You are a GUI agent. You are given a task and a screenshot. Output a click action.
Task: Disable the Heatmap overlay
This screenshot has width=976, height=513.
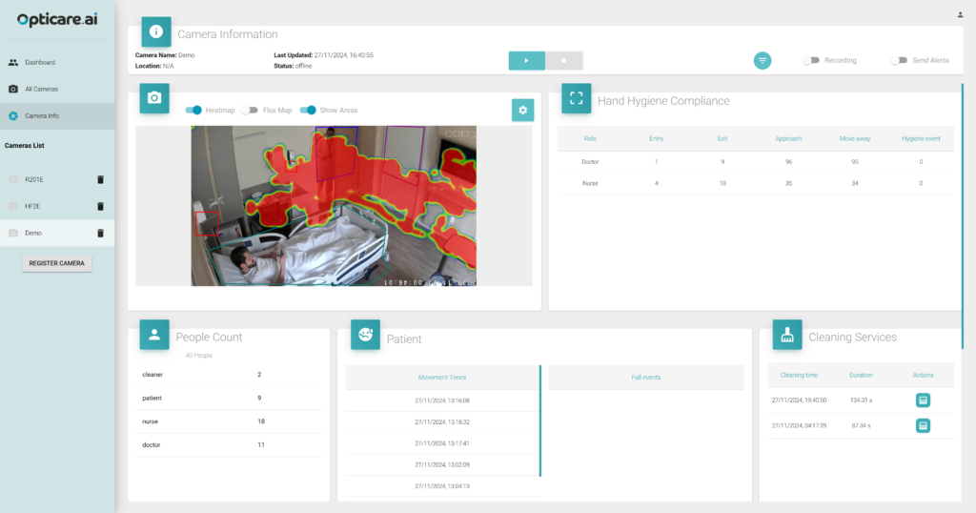[193, 111]
